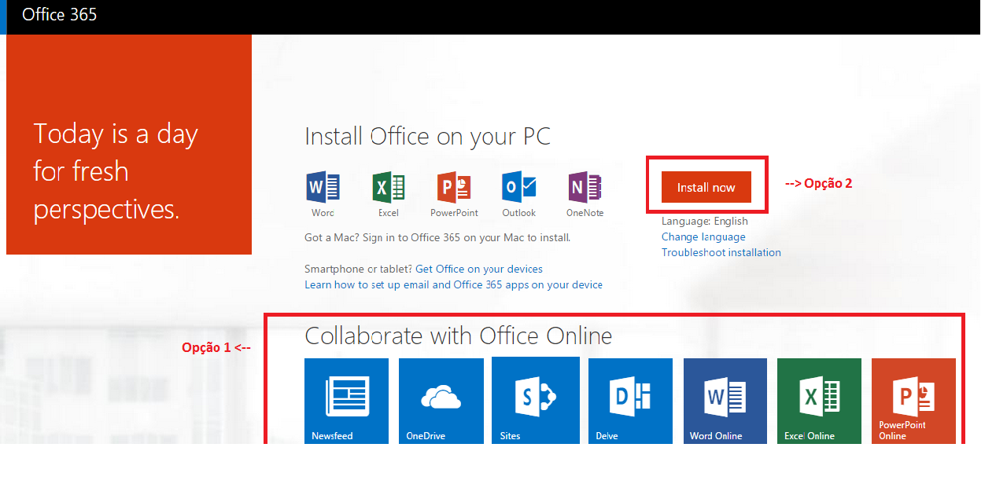1007x495 pixels.
Task: Click the Office 365 header title
Action: point(59,15)
